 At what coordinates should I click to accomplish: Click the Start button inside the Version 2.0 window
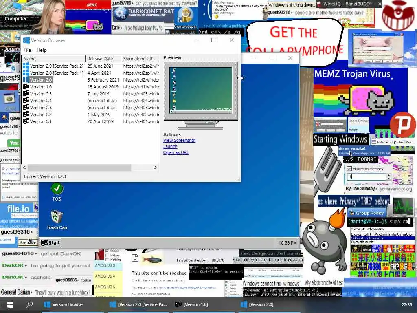click(50, 243)
